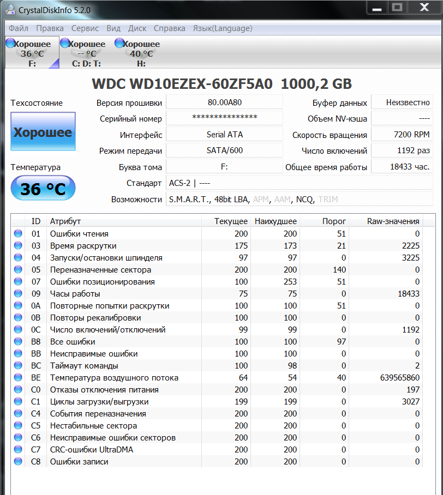Image resolution: width=443 pixels, height=495 pixels.
Task: Click the drive title WDC WD10EZEX-60ZF5A0
Action: pyautogui.click(x=182, y=84)
